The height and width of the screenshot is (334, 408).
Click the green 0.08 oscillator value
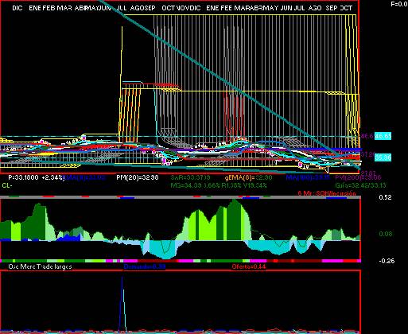(x=385, y=234)
